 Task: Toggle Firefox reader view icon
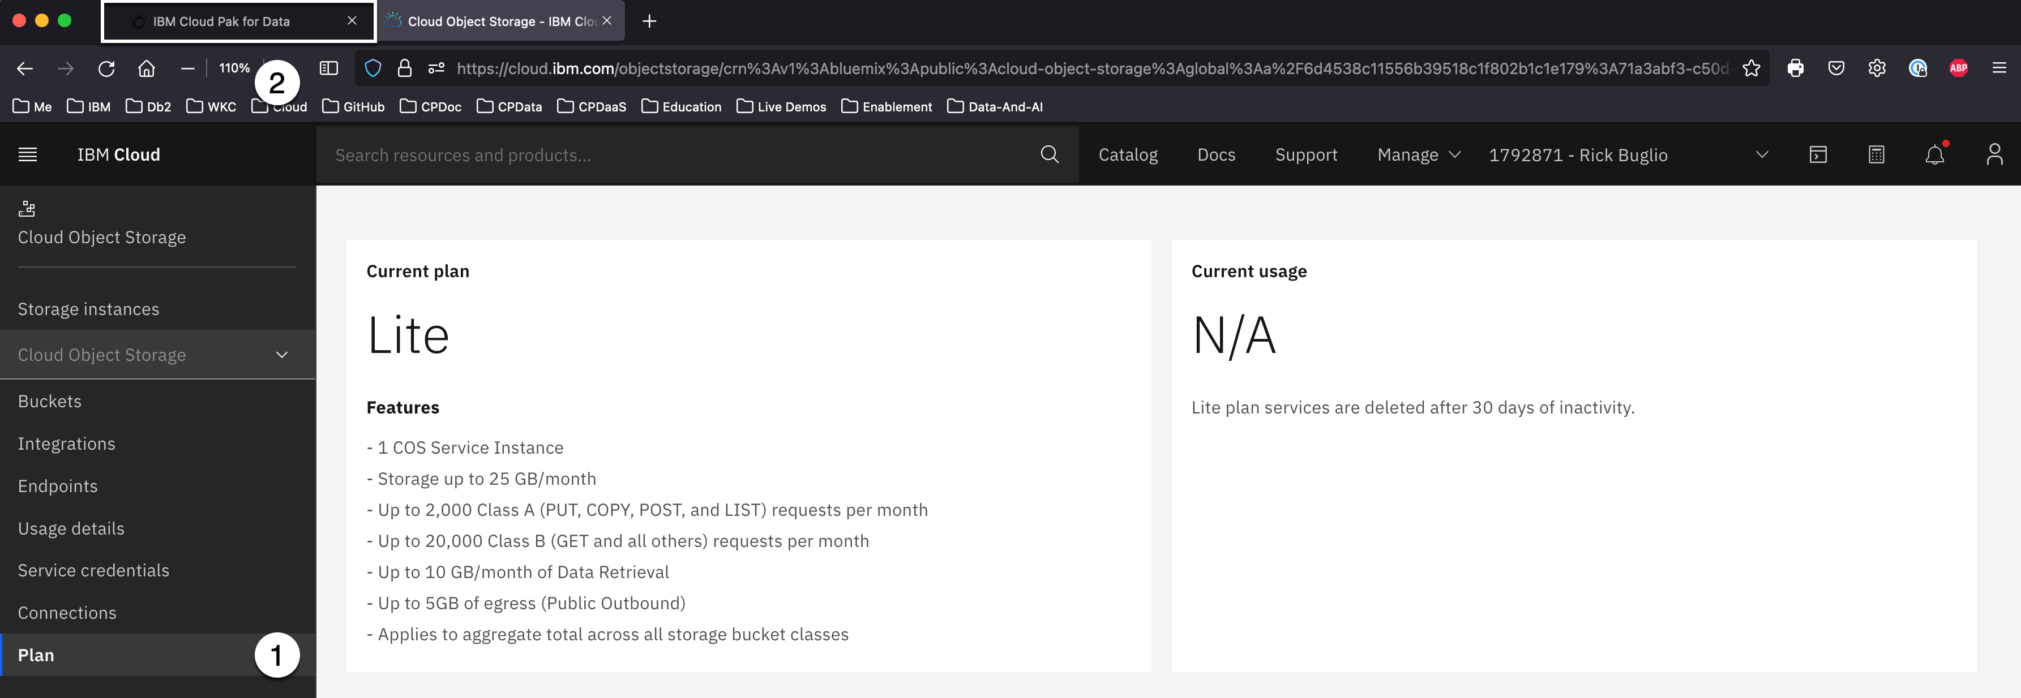[x=329, y=68]
